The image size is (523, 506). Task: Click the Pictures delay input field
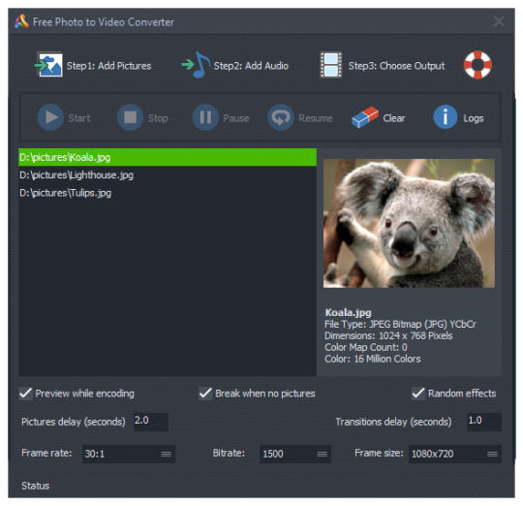click(x=151, y=422)
